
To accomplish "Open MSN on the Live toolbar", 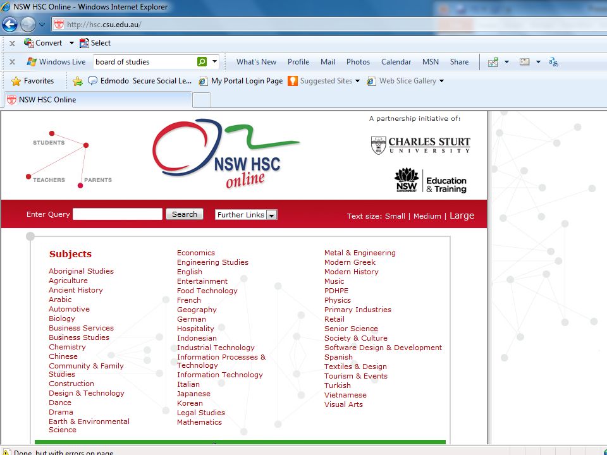I will (431, 62).
